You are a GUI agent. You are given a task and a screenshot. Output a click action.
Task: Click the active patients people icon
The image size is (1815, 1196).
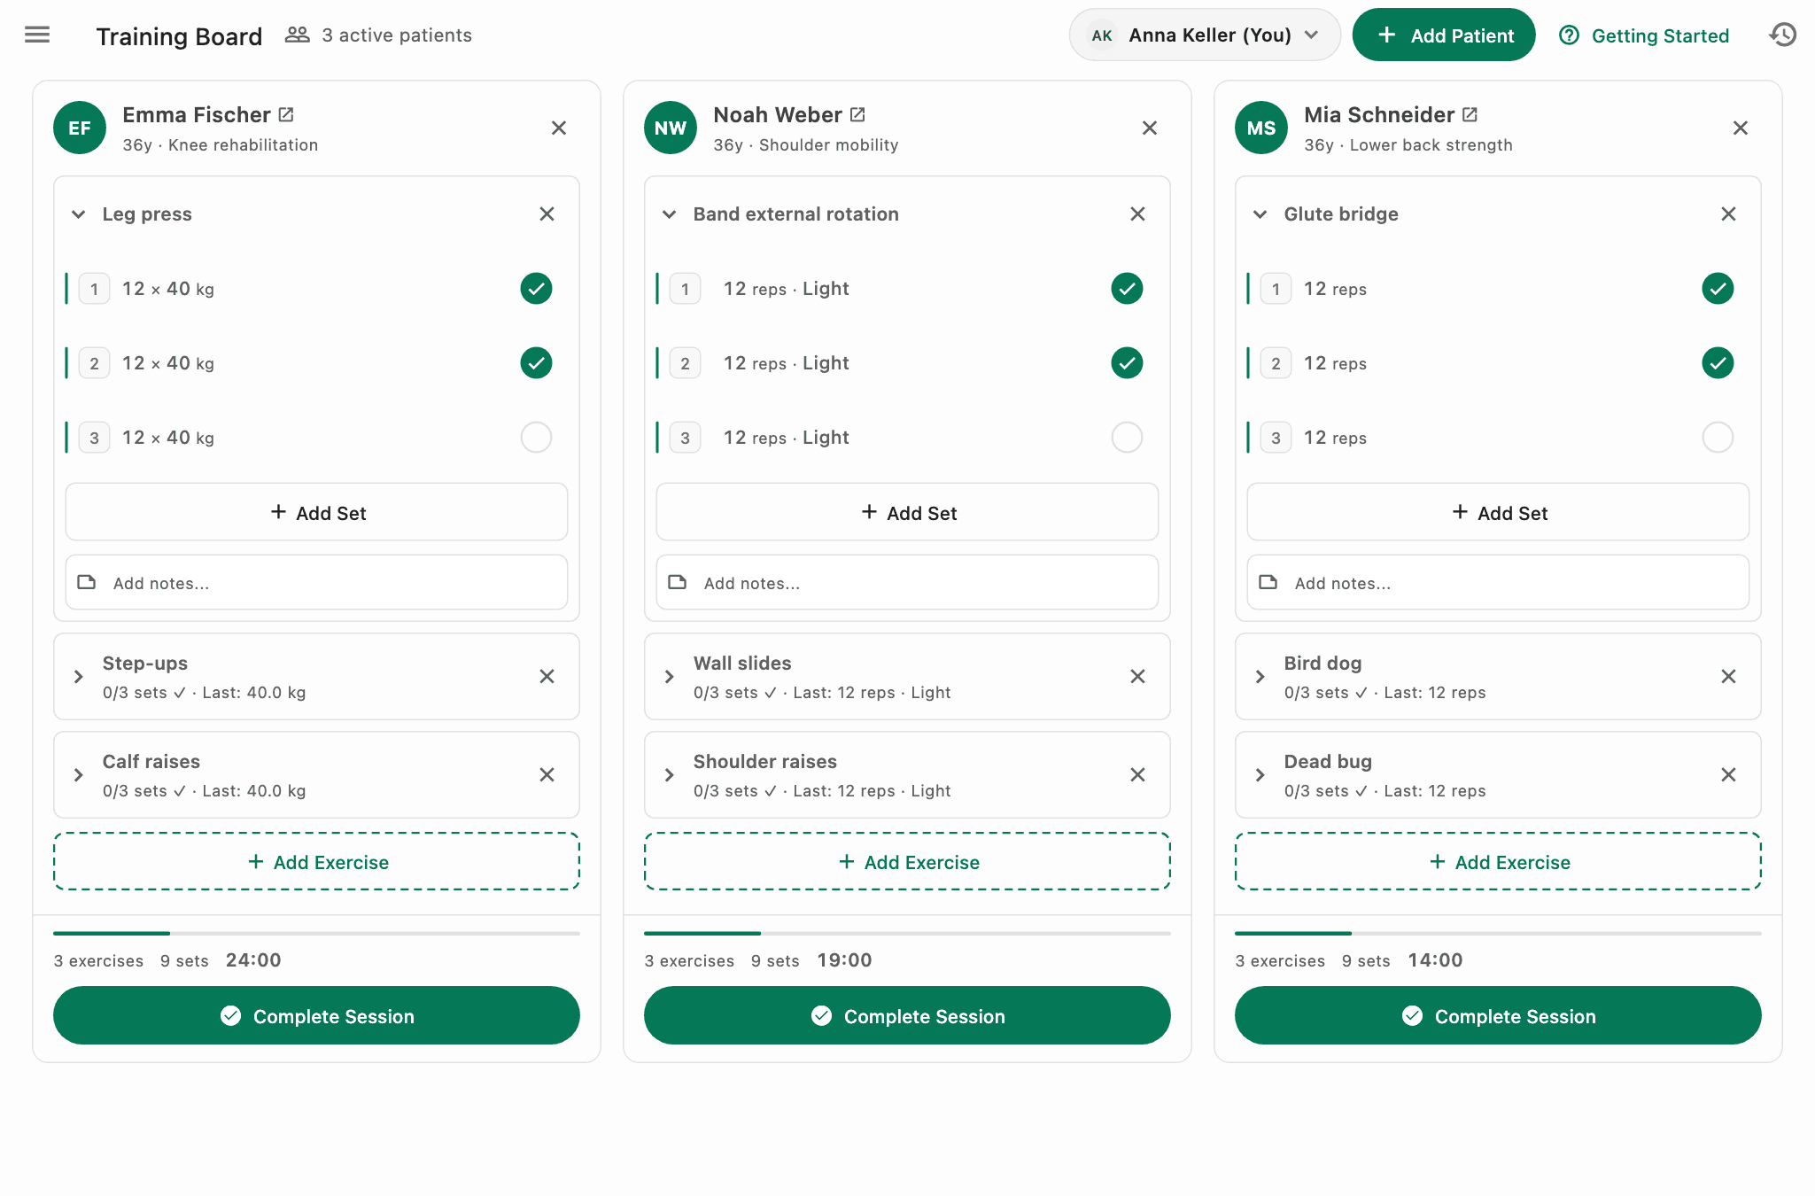tap(298, 35)
